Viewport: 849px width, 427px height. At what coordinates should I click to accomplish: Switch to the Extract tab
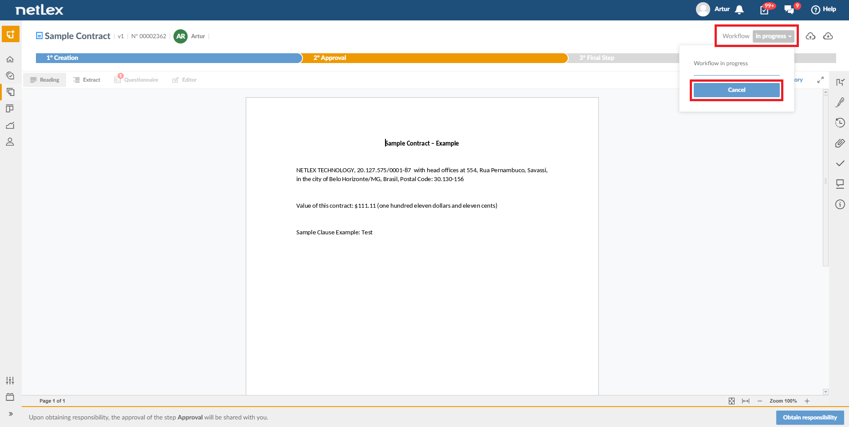point(87,80)
